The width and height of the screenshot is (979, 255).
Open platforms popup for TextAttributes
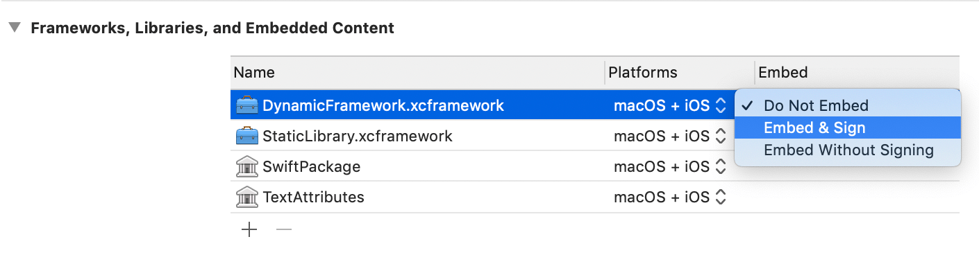[x=669, y=197]
